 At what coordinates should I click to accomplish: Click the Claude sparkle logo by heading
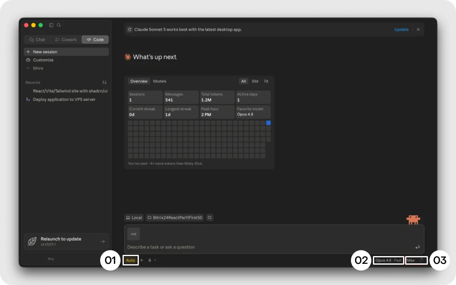[128, 57]
